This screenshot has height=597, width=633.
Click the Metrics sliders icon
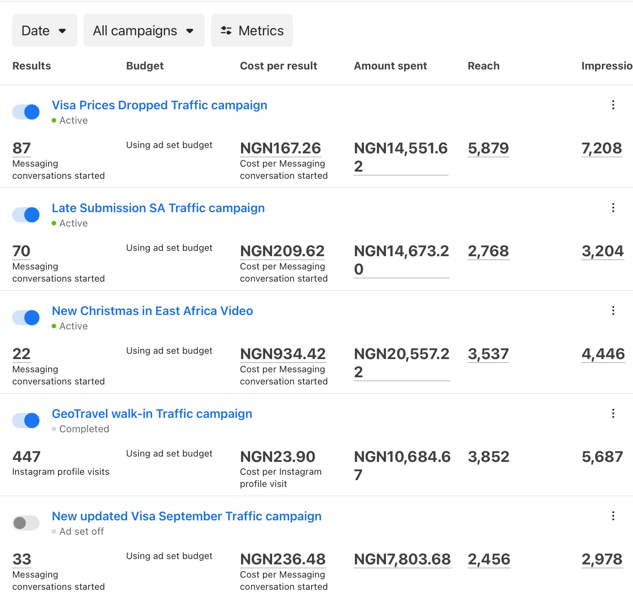click(226, 31)
